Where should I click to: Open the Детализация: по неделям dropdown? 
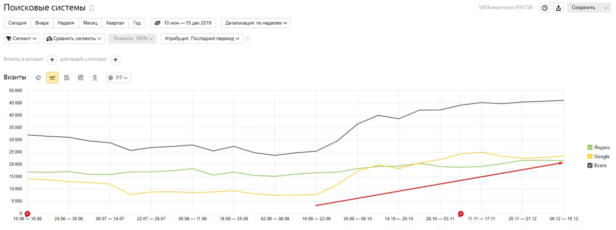point(256,23)
